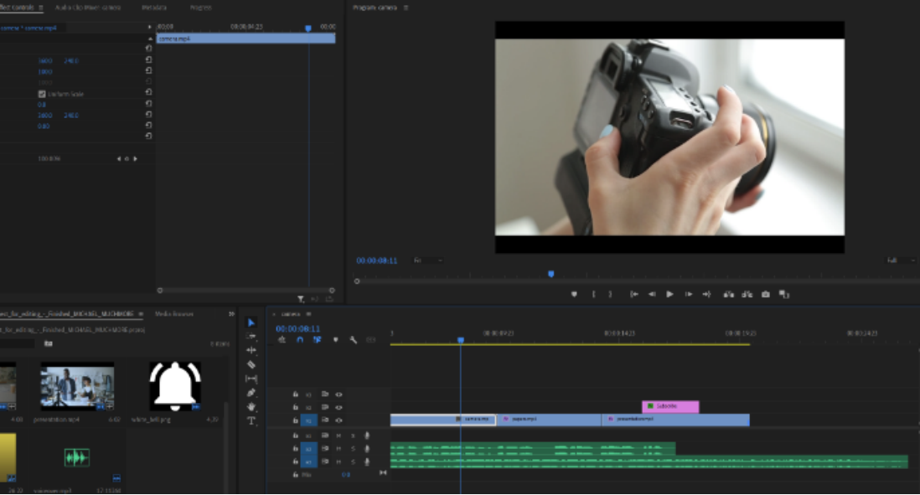Enable the Snap magnet in the timeline header

tap(301, 340)
